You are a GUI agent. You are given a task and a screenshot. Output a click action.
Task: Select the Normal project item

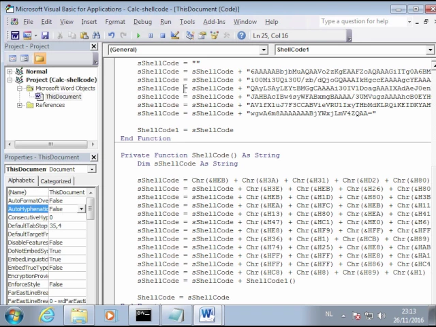(x=36, y=72)
